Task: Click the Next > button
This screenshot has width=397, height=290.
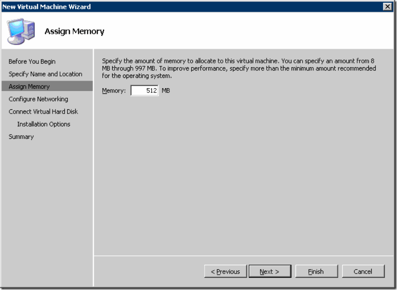Action: pyautogui.click(x=270, y=271)
